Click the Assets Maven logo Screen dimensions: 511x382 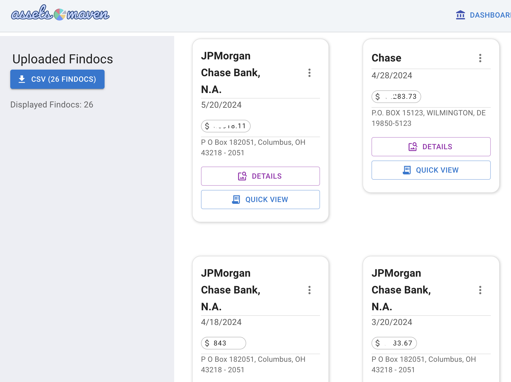click(60, 14)
